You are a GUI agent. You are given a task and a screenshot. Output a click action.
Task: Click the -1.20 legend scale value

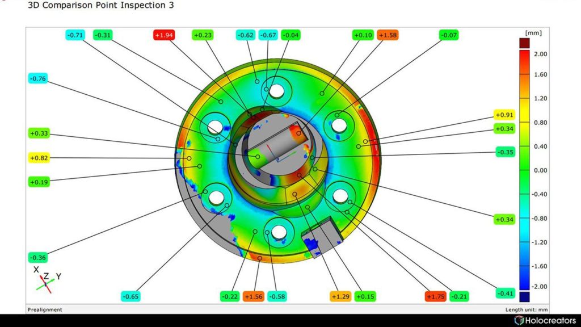539,242
